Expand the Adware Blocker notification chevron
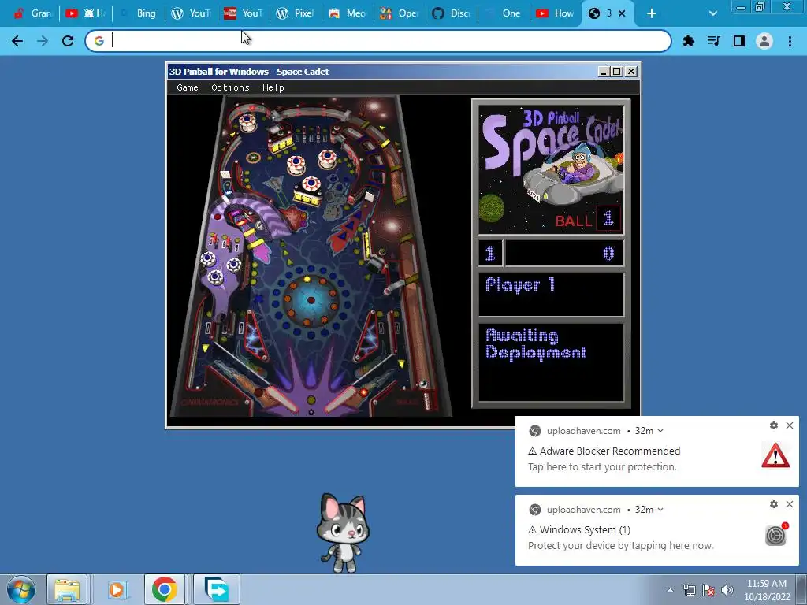Screen dimensions: 807x605 click(660, 431)
